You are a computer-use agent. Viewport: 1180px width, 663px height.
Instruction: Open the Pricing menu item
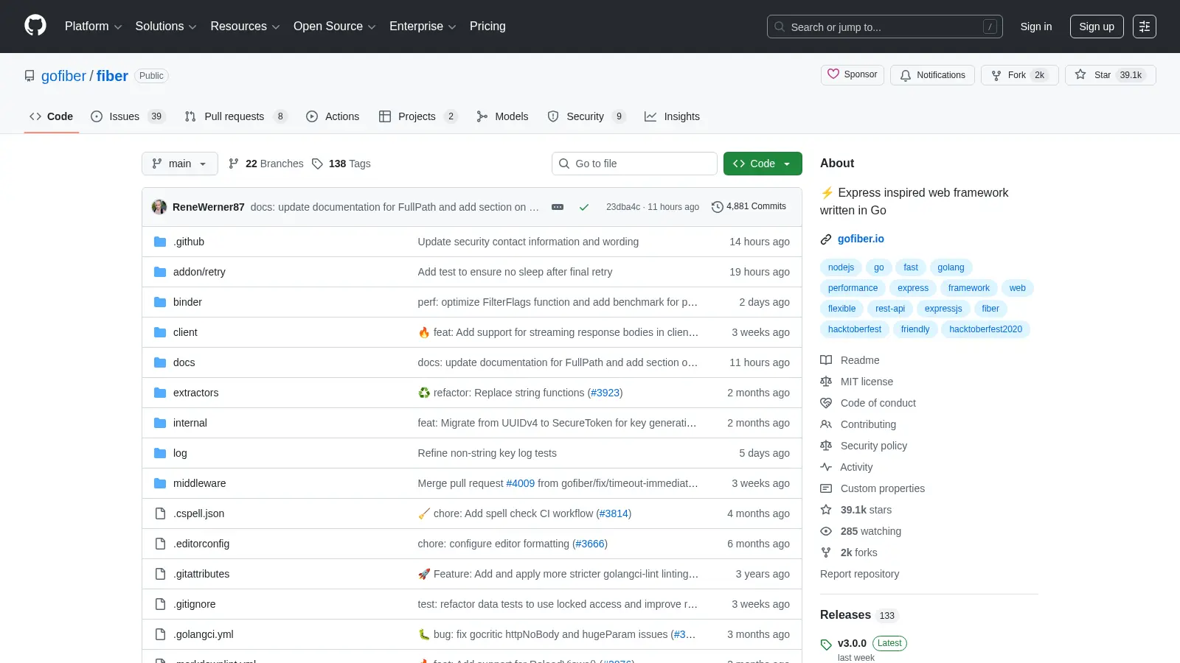[x=487, y=27]
